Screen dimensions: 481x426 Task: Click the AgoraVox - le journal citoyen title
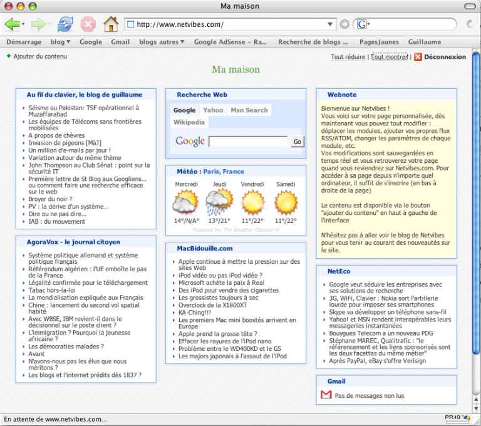coord(73,242)
